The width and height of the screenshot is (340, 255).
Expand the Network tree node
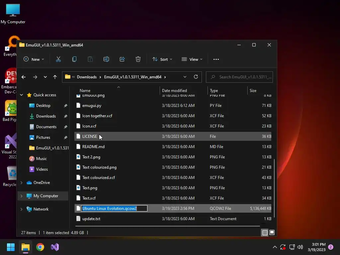[22, 209]
